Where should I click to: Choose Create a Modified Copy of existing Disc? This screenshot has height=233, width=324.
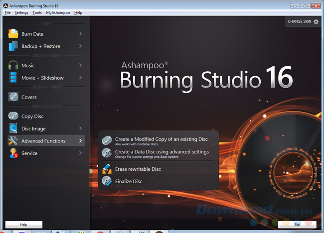[x=161, y=139]
